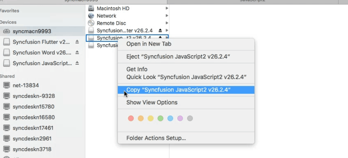Expand Macintosh HD with its arrow
This screenshot has width=348, height=158.
pos(167,8)
